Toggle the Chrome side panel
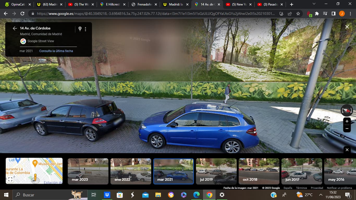 click(x=333, y=14)
